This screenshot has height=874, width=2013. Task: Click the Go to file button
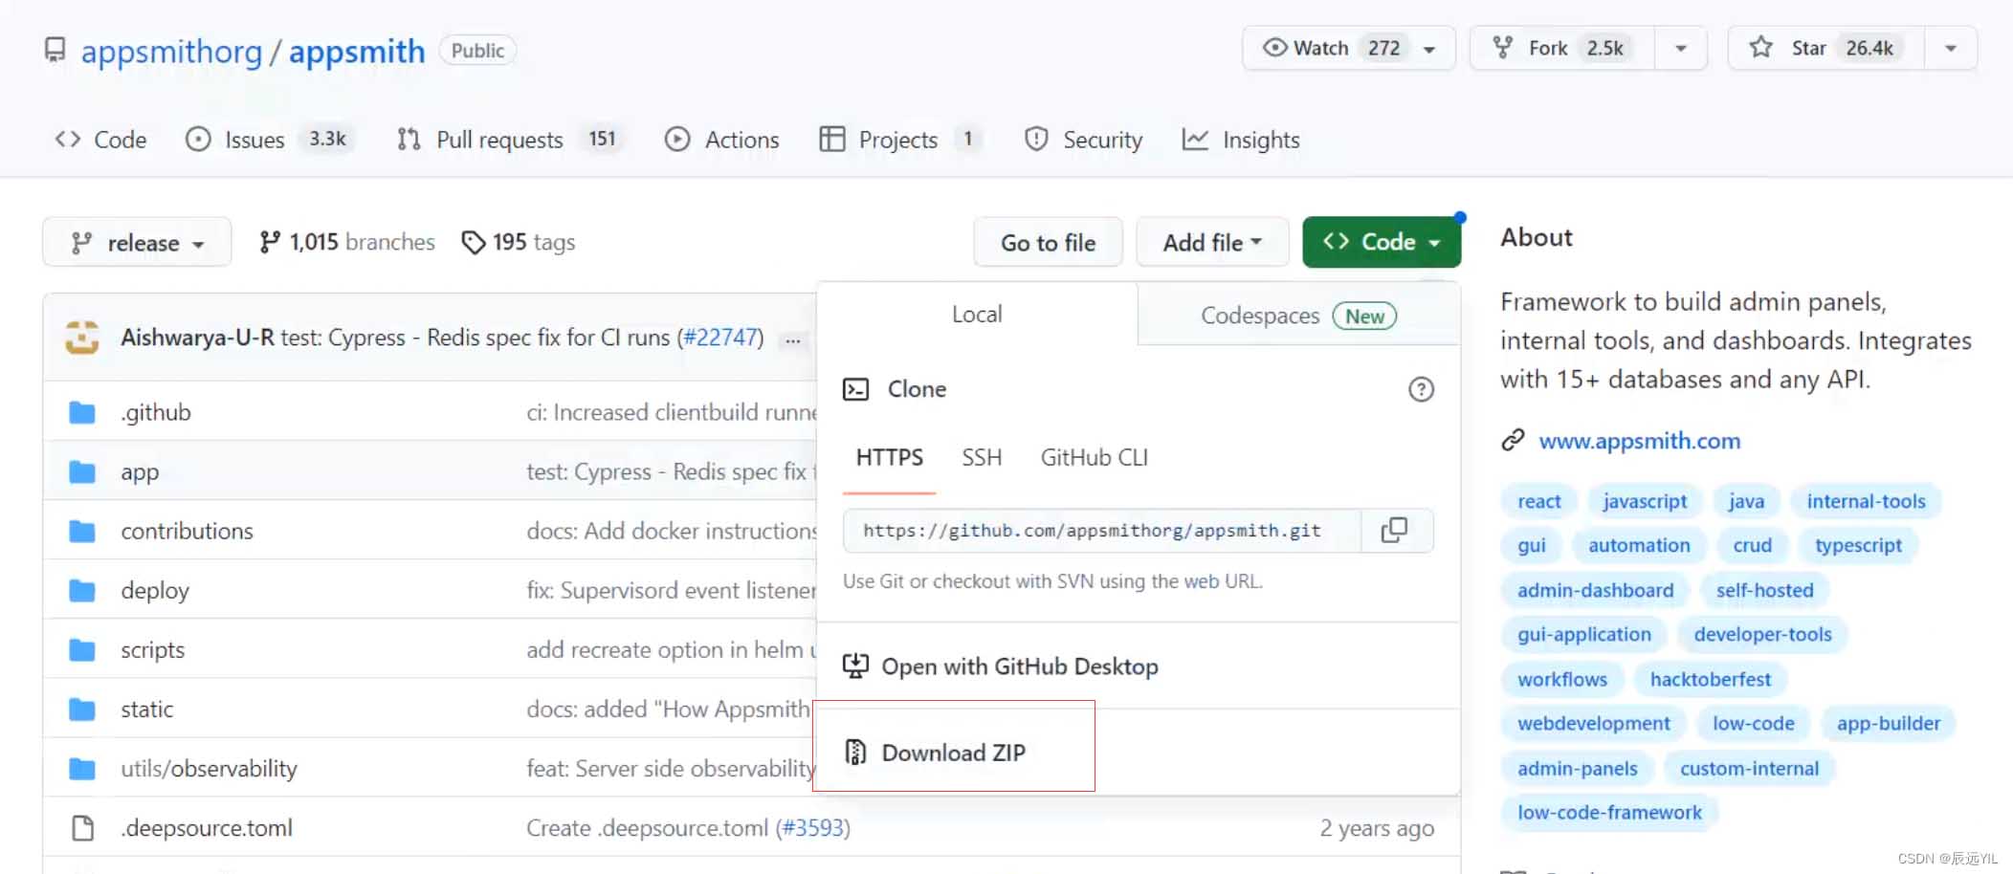point(1048,243)
